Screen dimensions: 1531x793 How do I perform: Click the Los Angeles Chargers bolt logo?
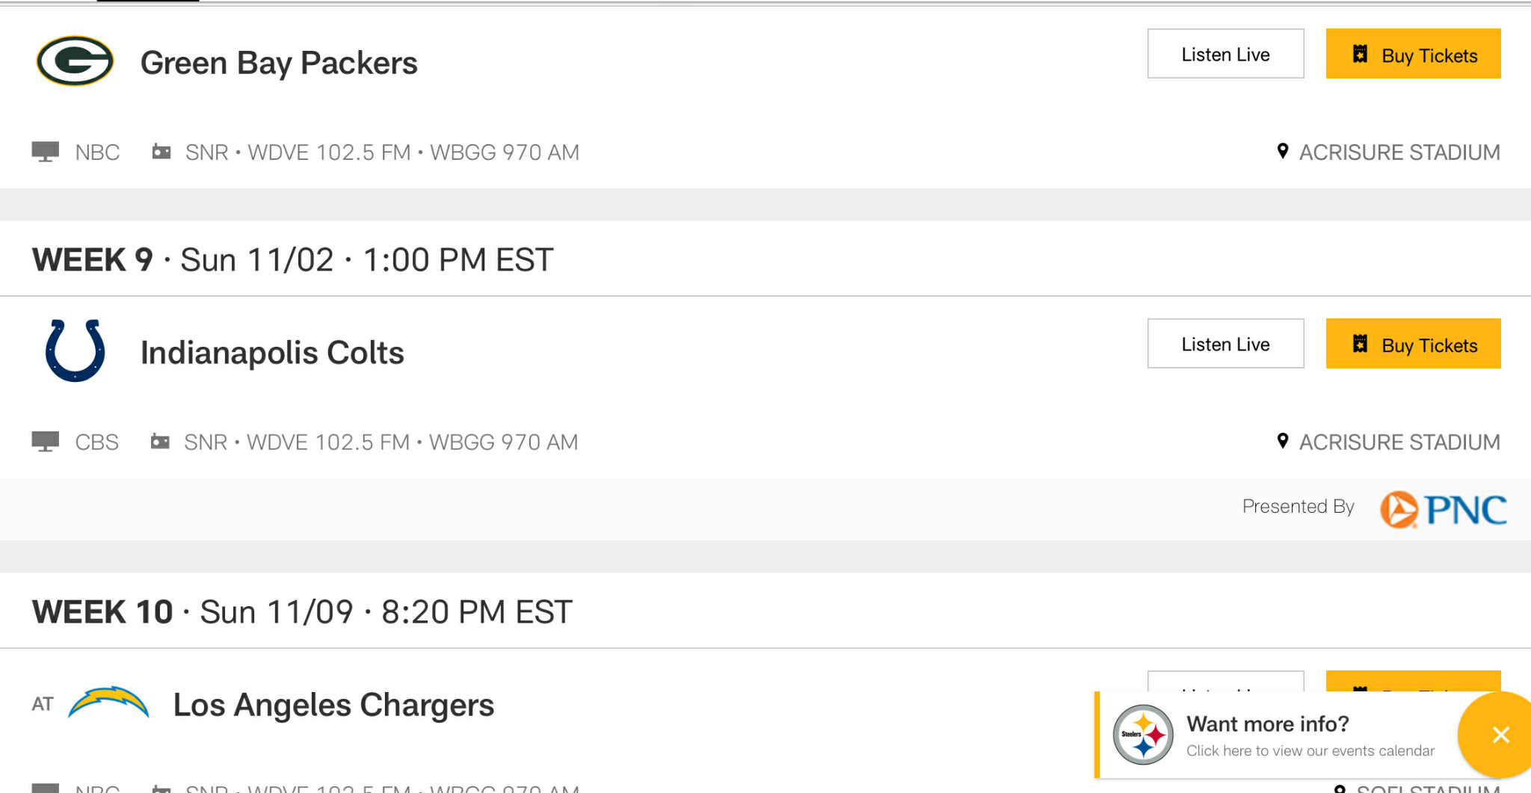tap(109, 703)
